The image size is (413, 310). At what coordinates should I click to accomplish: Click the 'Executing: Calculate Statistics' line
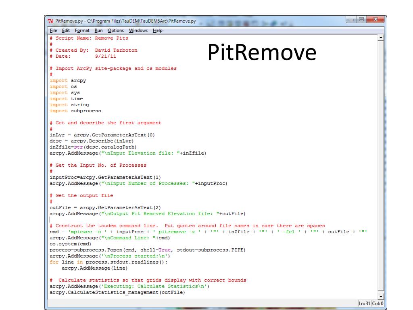[129, 287]
